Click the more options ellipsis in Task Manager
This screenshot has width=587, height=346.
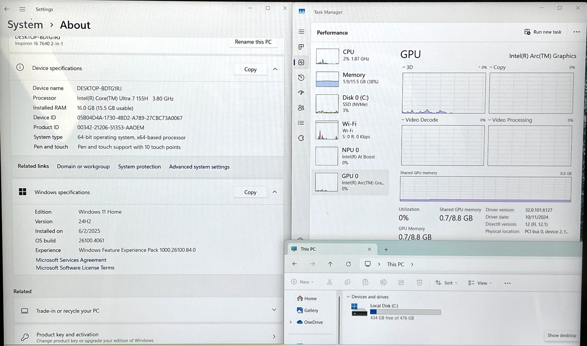[x=577, y=32]
